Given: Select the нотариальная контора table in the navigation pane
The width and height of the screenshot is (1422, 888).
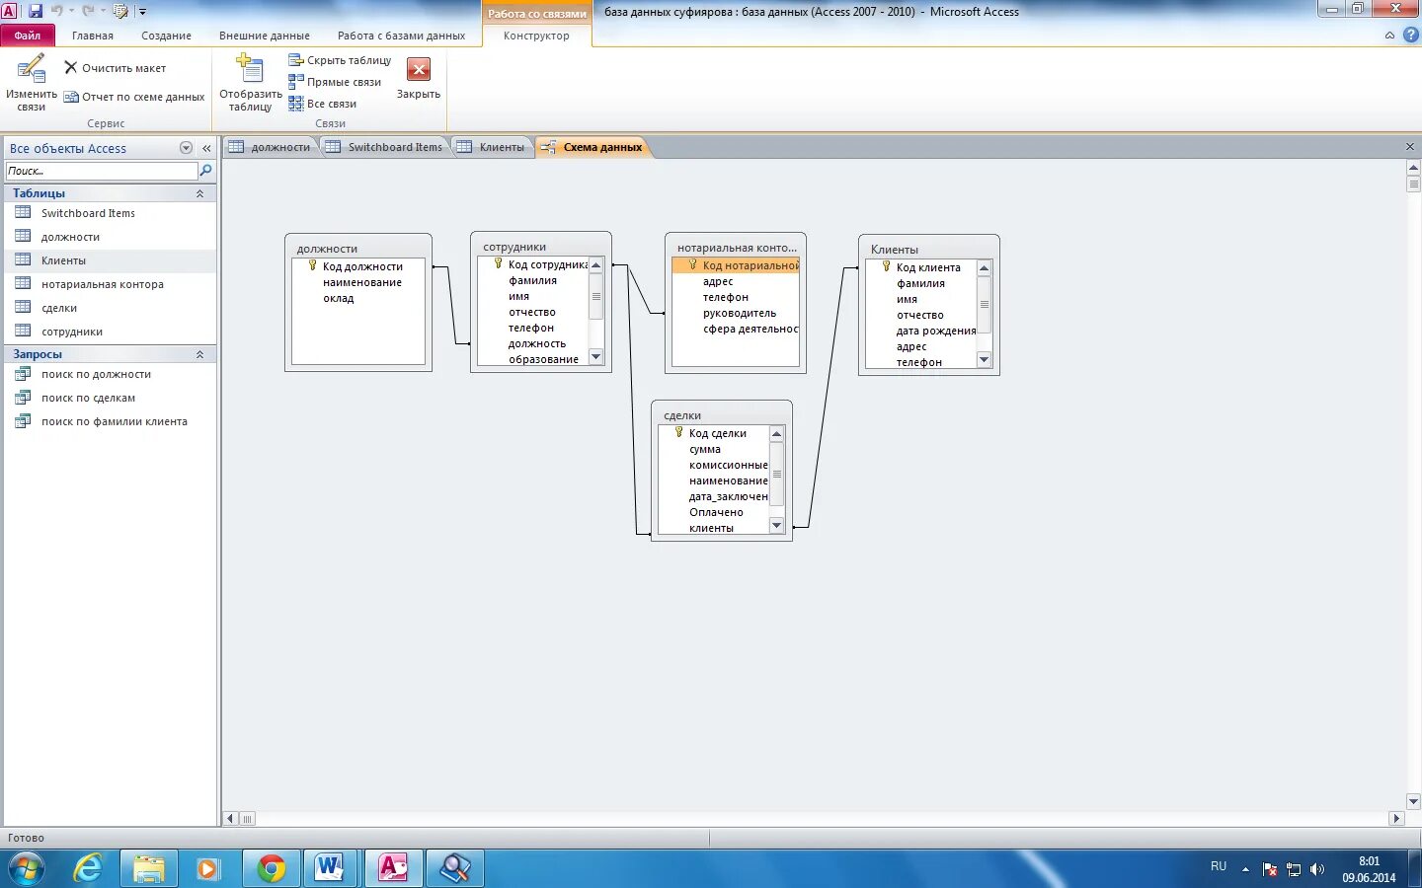Looking at the screenshot, I should pos(110,284).
